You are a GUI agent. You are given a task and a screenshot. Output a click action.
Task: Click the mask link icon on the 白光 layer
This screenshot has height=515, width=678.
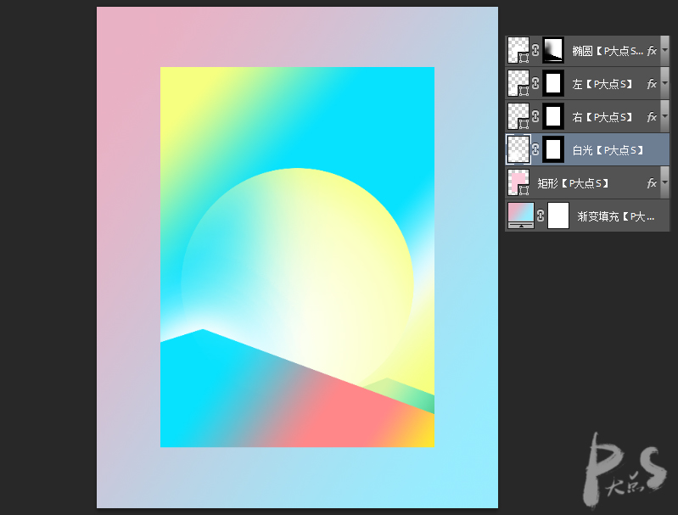[x=535, y=149]
